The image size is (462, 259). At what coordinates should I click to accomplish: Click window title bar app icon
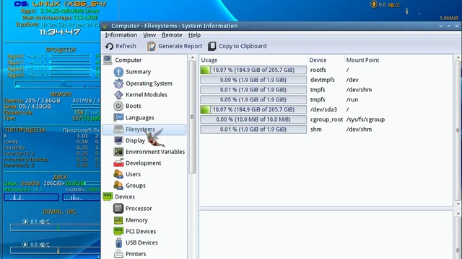click(105, 26)
